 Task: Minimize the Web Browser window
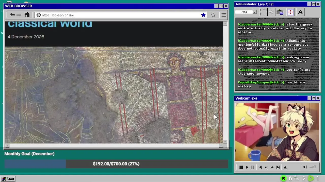point(216,6)
